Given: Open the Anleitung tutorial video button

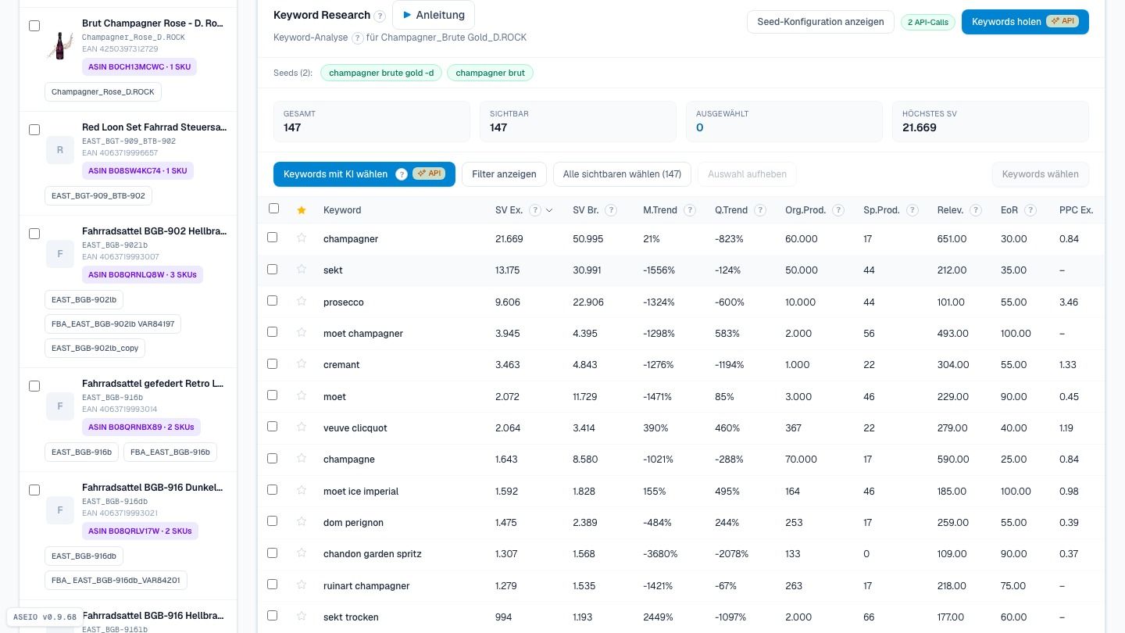Looking at the screenshot, I should click(434, 15).
